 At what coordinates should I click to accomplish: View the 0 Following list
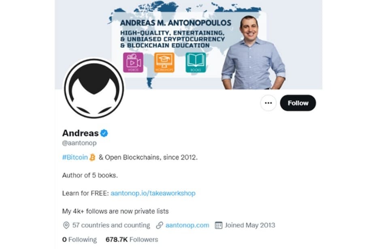coord(79,239)
